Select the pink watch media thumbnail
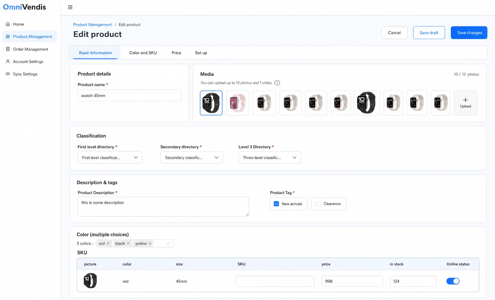 pyautogui.click(x=238, y=103)
